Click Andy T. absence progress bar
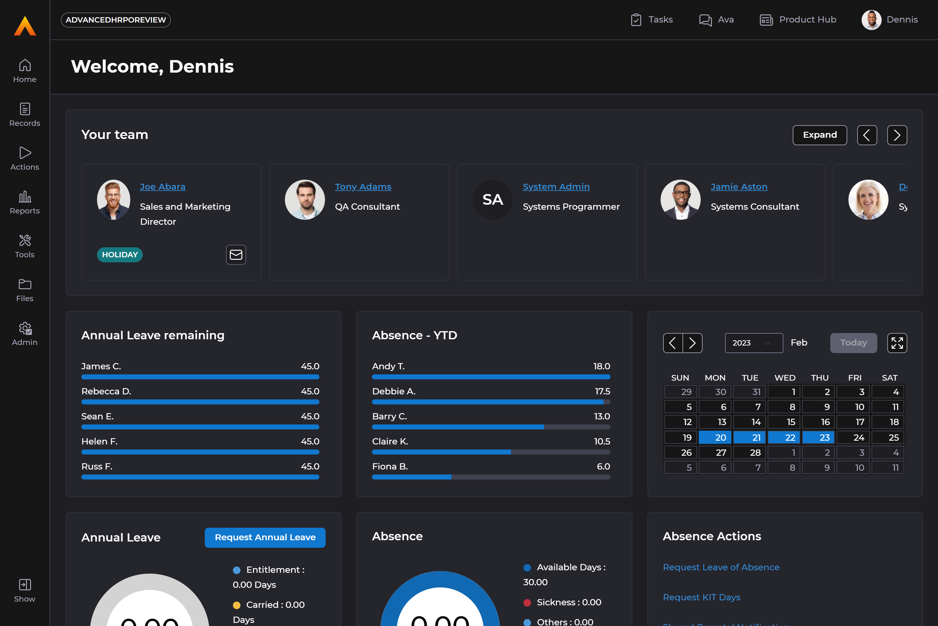Viewport: 938px width, 626px height. 491,377
